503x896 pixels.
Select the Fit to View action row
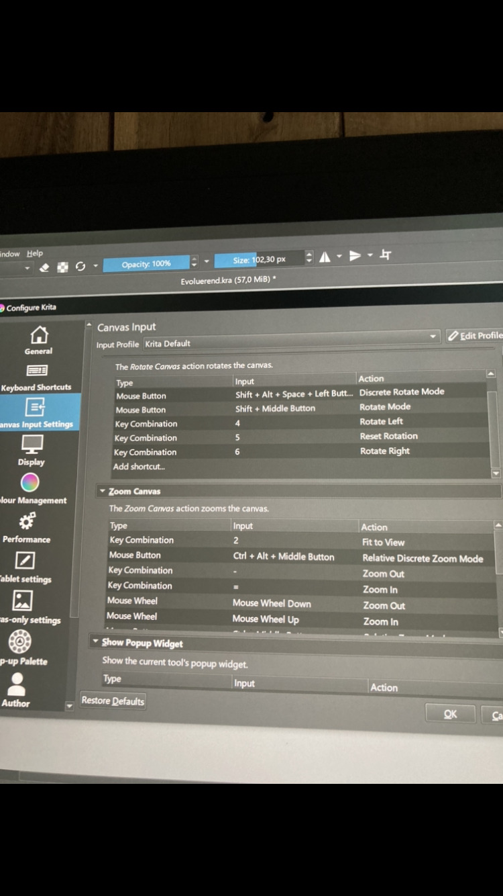(300, 541)
